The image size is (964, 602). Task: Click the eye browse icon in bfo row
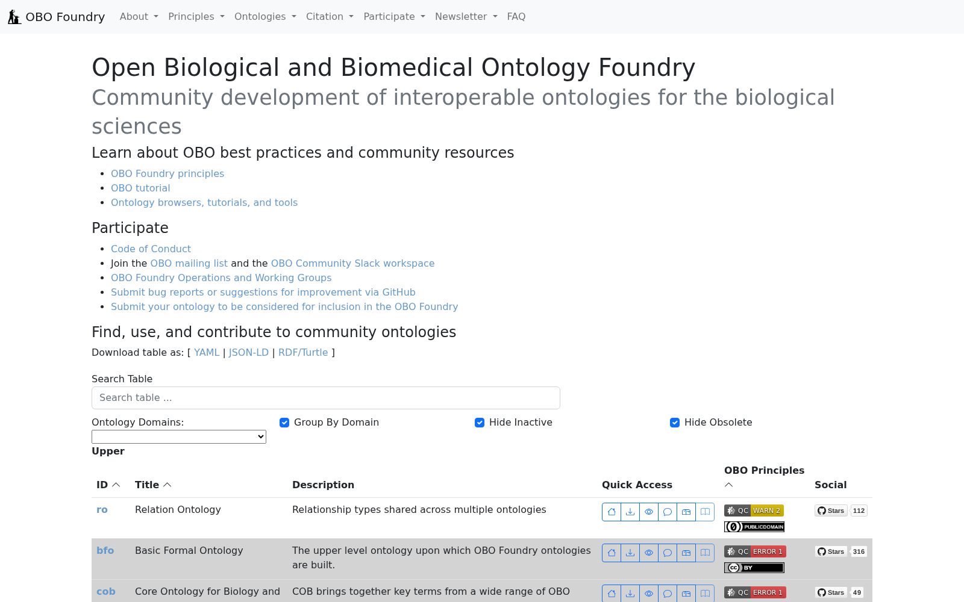[x=649, y=553]
